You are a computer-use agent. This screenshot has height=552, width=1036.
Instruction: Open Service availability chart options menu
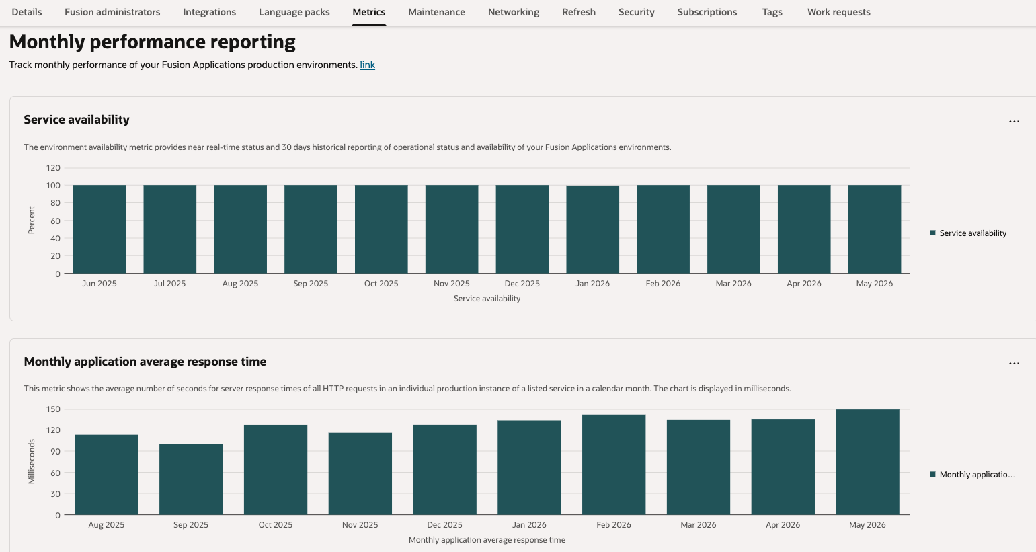point(1014,122)
